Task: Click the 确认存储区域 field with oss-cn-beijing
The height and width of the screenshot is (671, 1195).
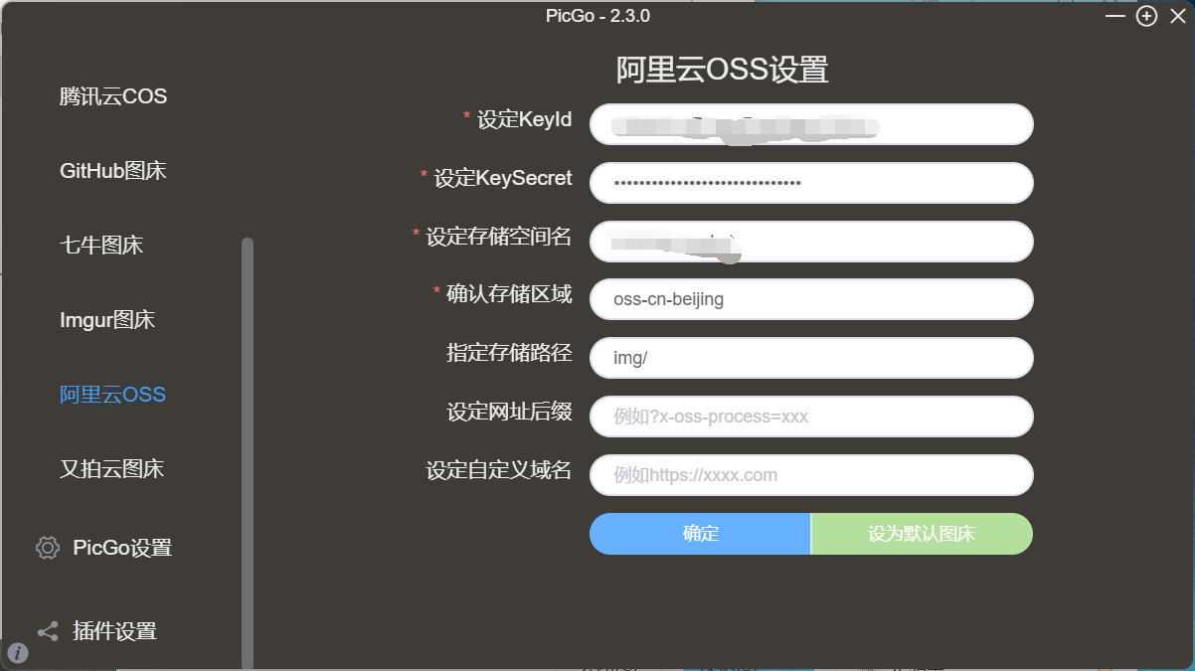Action: pos(811,299)
